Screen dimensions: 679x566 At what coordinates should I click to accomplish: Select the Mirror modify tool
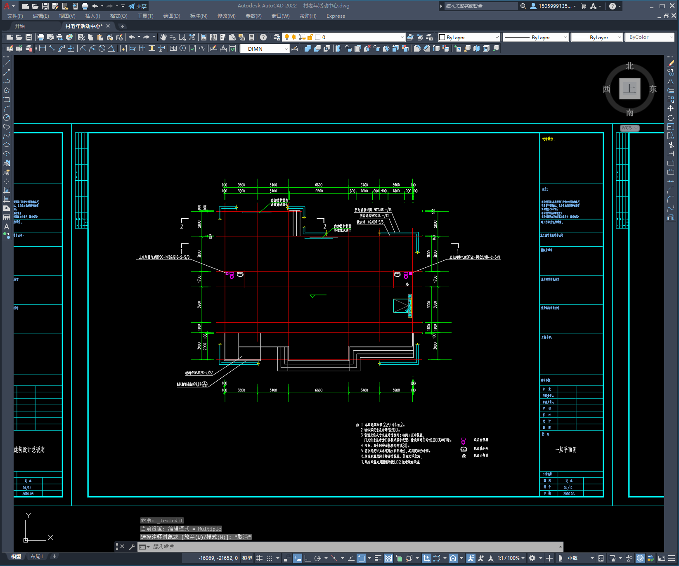pos(671,81)
